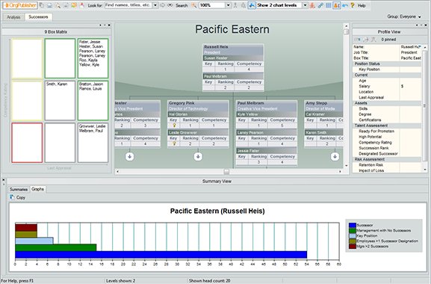
Task: Click Gregory Pink name in chart
Action: pyautogui.click(x=182, y=103)
